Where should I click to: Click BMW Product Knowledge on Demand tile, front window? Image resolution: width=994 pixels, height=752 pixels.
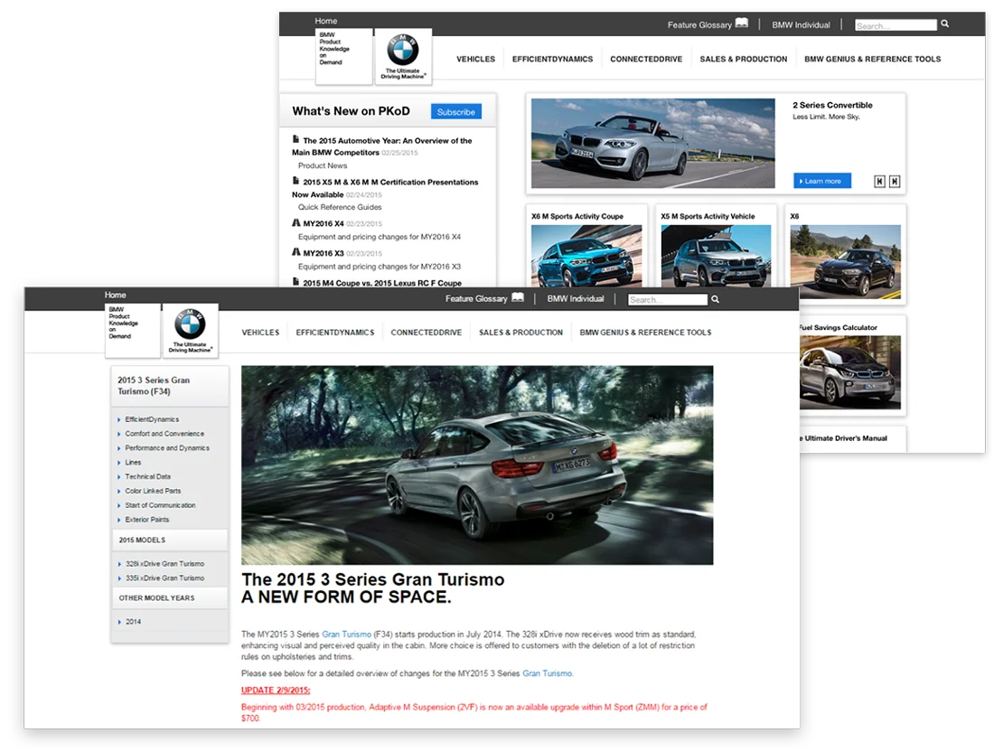pos(133,330)
